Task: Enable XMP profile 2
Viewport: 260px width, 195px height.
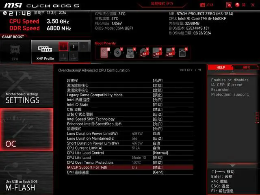Action: (x=74, y=46)
